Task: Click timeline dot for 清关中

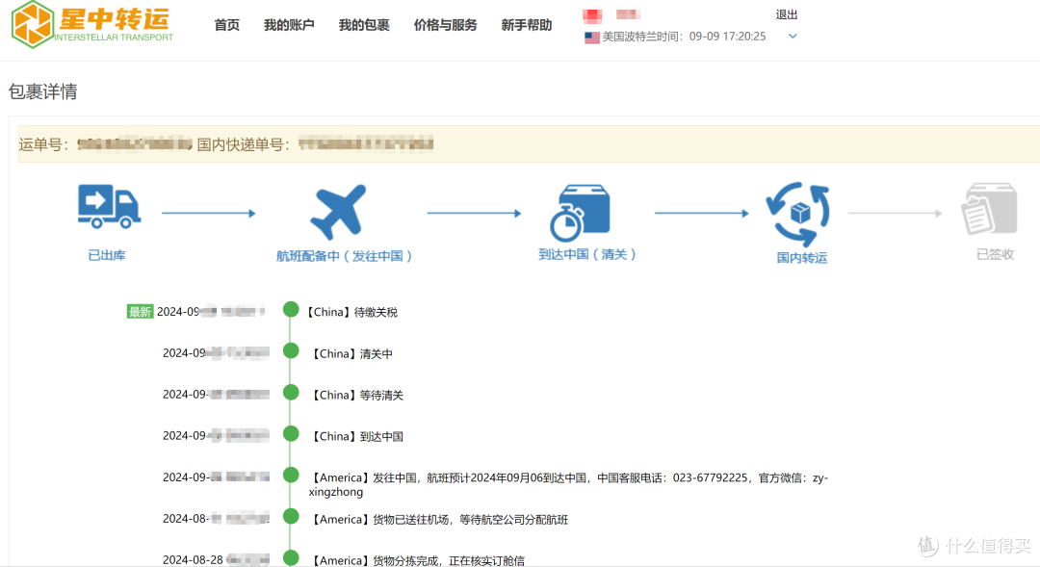Action: click(x=291, y=350)
